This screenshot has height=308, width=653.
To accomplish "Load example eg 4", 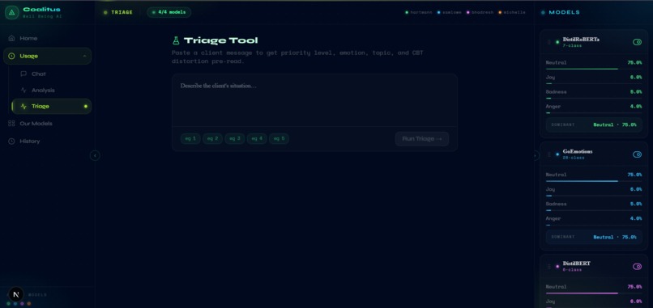I will [257, 139].
